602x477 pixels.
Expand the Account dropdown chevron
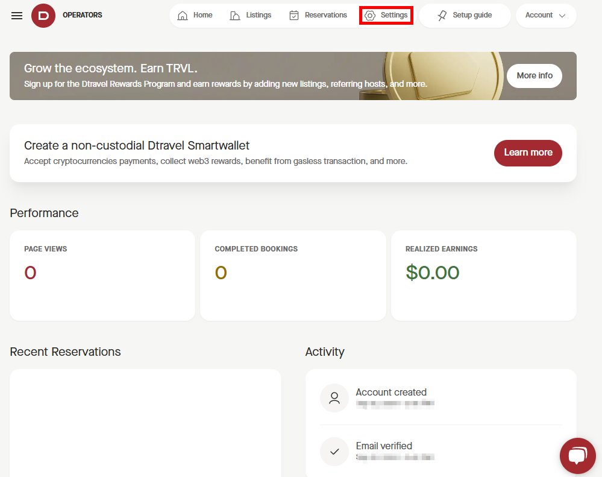click(562, 16)
